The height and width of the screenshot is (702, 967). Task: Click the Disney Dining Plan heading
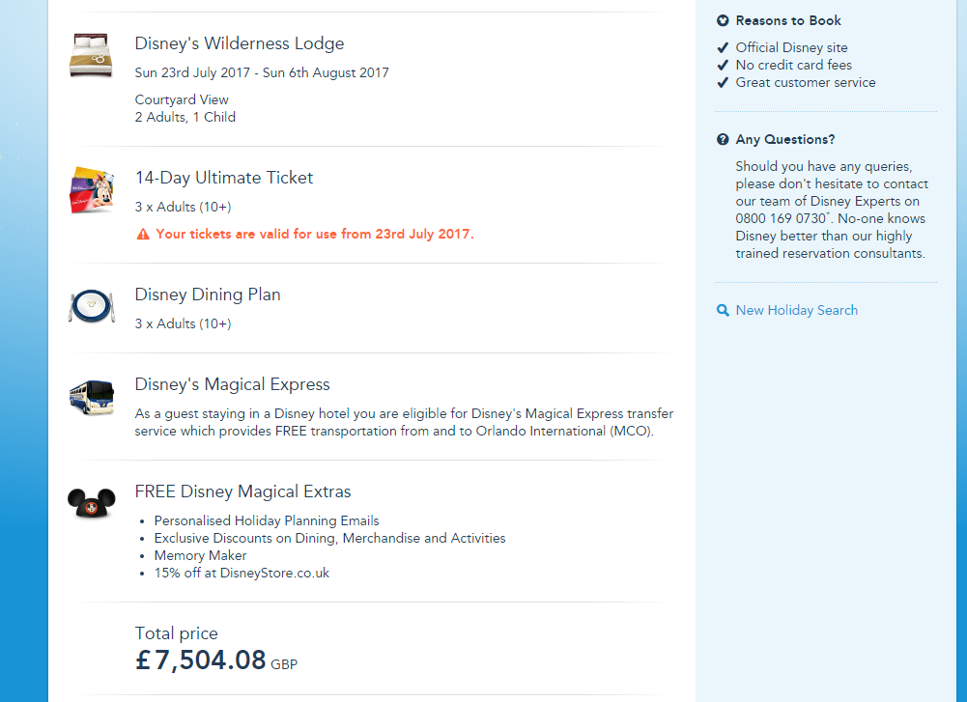click(208, 295)
